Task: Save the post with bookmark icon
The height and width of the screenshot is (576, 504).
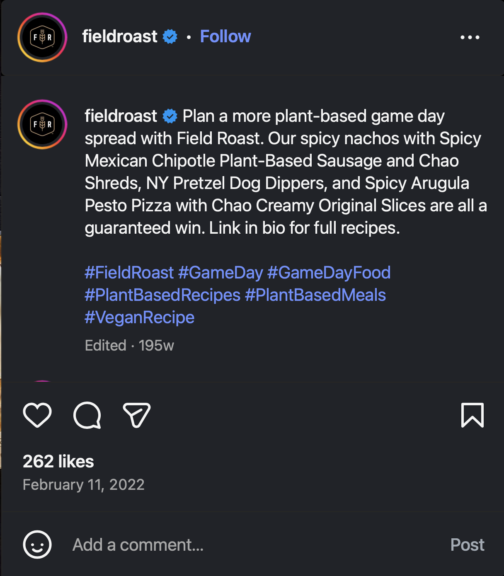Action: click(x=472, y=415)
